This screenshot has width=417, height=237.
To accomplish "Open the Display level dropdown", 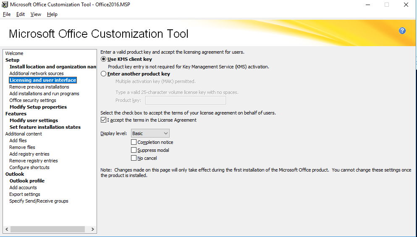I will 150,133.
